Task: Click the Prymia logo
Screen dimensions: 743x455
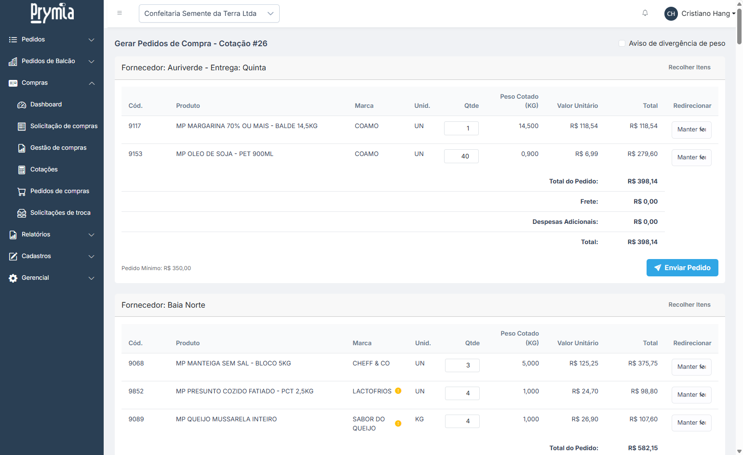Action: pos(52,13)
